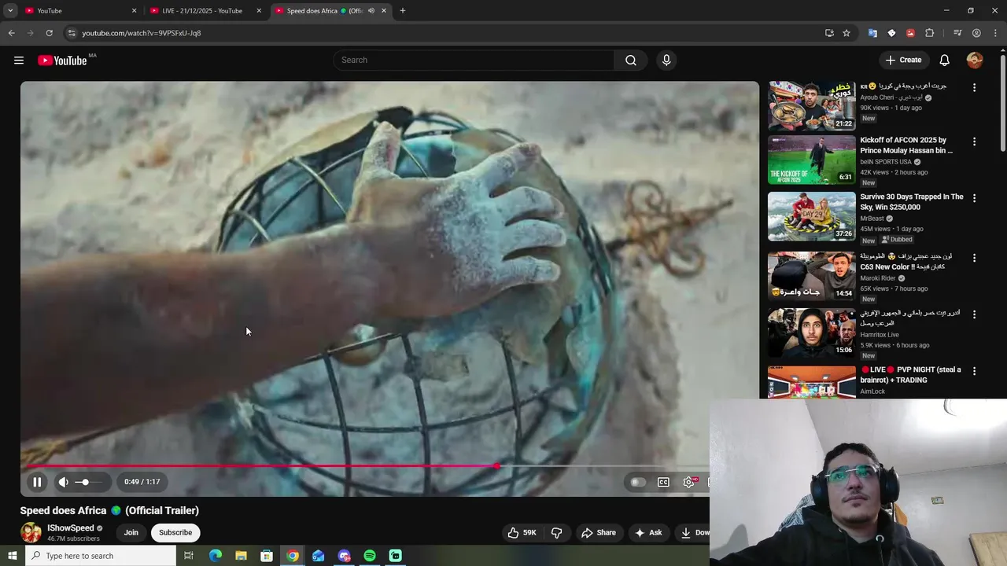Bookmark this page with the star icon
The height and width of the screenshot is (566, 1007).
click(x=847, y=33)
